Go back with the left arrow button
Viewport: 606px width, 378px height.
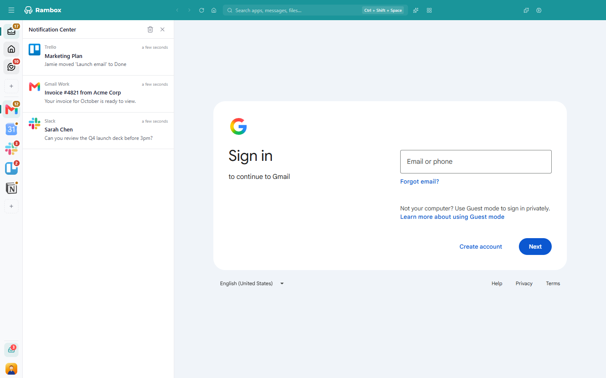click(177, 10)
